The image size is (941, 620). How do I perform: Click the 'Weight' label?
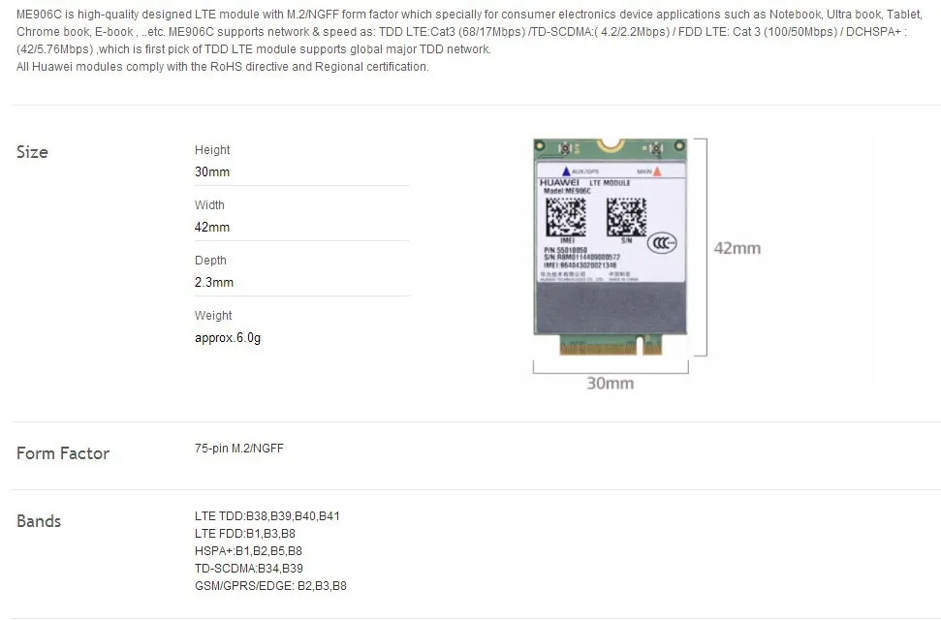(x=213, y=315)
